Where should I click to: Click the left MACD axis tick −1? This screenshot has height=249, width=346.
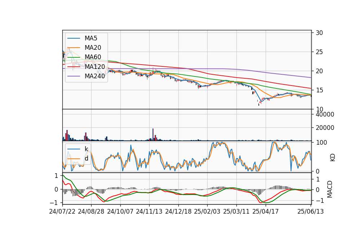(x=54, y=203)
